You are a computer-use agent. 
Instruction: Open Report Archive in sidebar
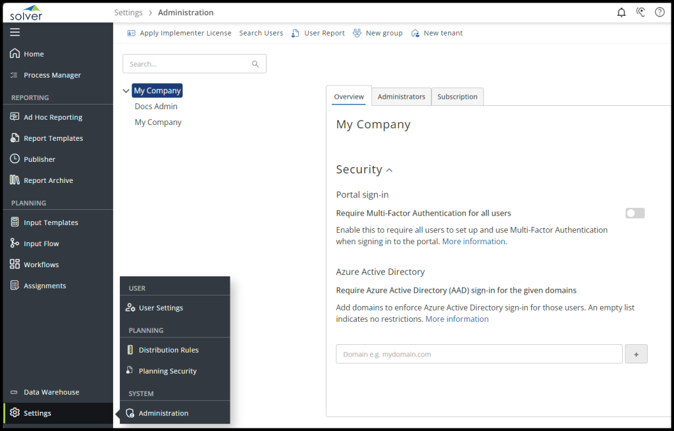(48, 180)
